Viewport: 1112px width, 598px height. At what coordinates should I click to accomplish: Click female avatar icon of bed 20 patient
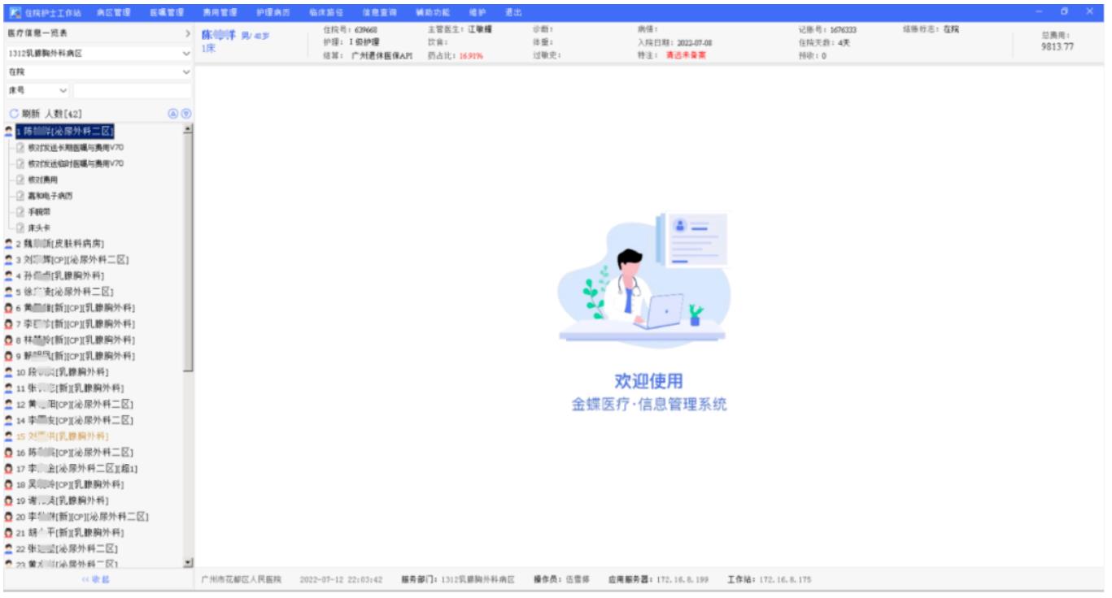[8, 517]
